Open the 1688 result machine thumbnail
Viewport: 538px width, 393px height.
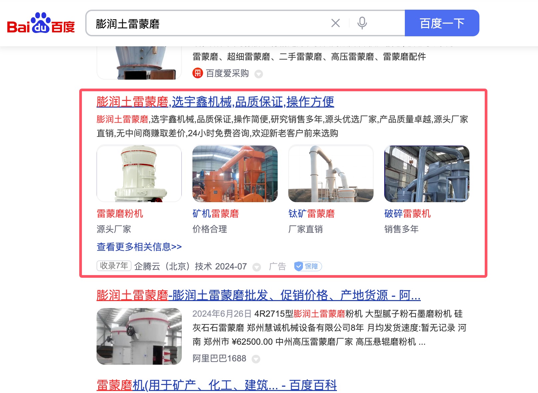click(x=139, y=336)
